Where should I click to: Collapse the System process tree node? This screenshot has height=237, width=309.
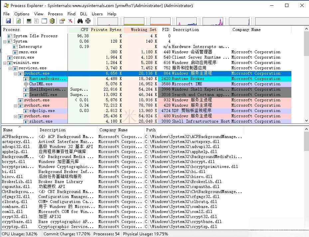(5, 42)
